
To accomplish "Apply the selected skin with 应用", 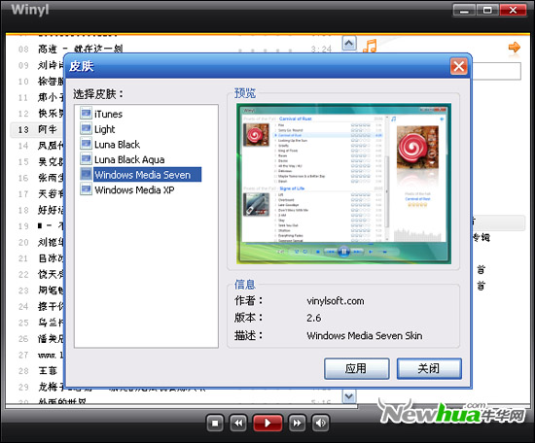I will (x=357, y=368).
